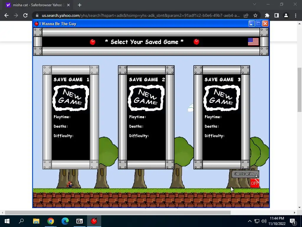
Task: Open a new browser tab
Action: pyautogui.click(x=80, y=5)
